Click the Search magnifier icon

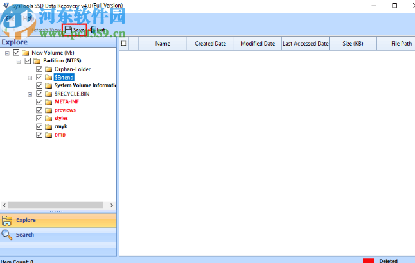[7, 234]
